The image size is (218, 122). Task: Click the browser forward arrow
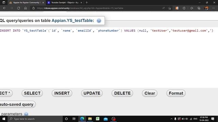coord(11,8)
